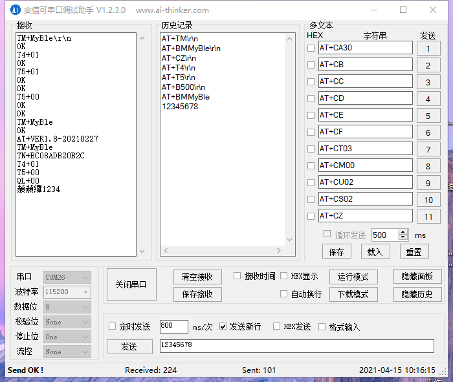The width and height of the screenshot is (453, 382).
Task: Uncheck the 发送新行 checkbox
Action: click(x=223, y=326)
